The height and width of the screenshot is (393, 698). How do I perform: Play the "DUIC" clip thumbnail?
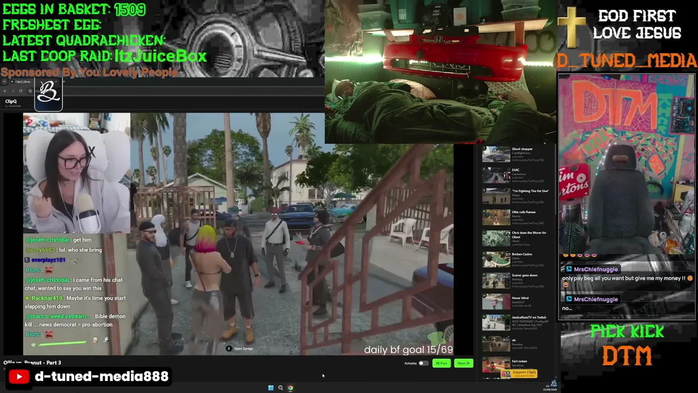[496, 175]
